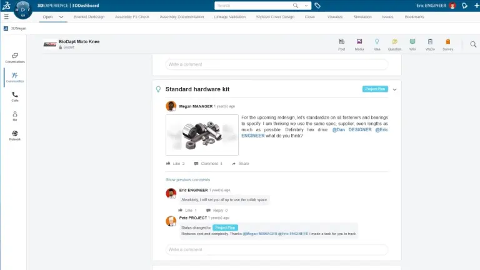Click the top bar Search field
The height and width of the screenshot is (270, 480).
click(x=254, y=6)
